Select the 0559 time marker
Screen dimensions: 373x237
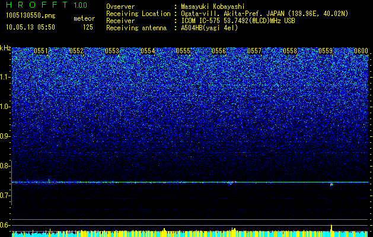tap(326, 51)
